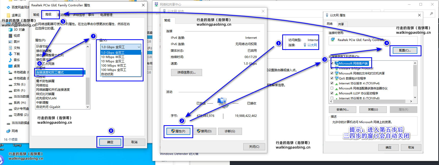Click the 音乐 note icon in the sidebar
Screen dimensions: 439x165
(x=10, y=60)
